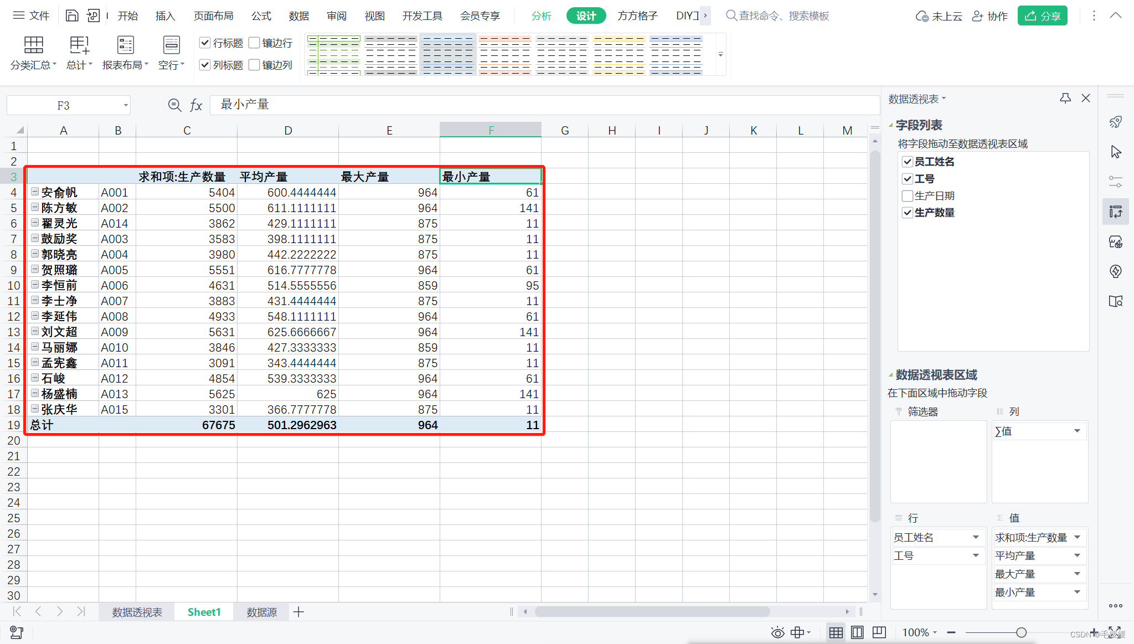Uncheck the 生产数量 field checkbox
Viewport: 1134px width, 644px height.
click(x=907, y=213)
